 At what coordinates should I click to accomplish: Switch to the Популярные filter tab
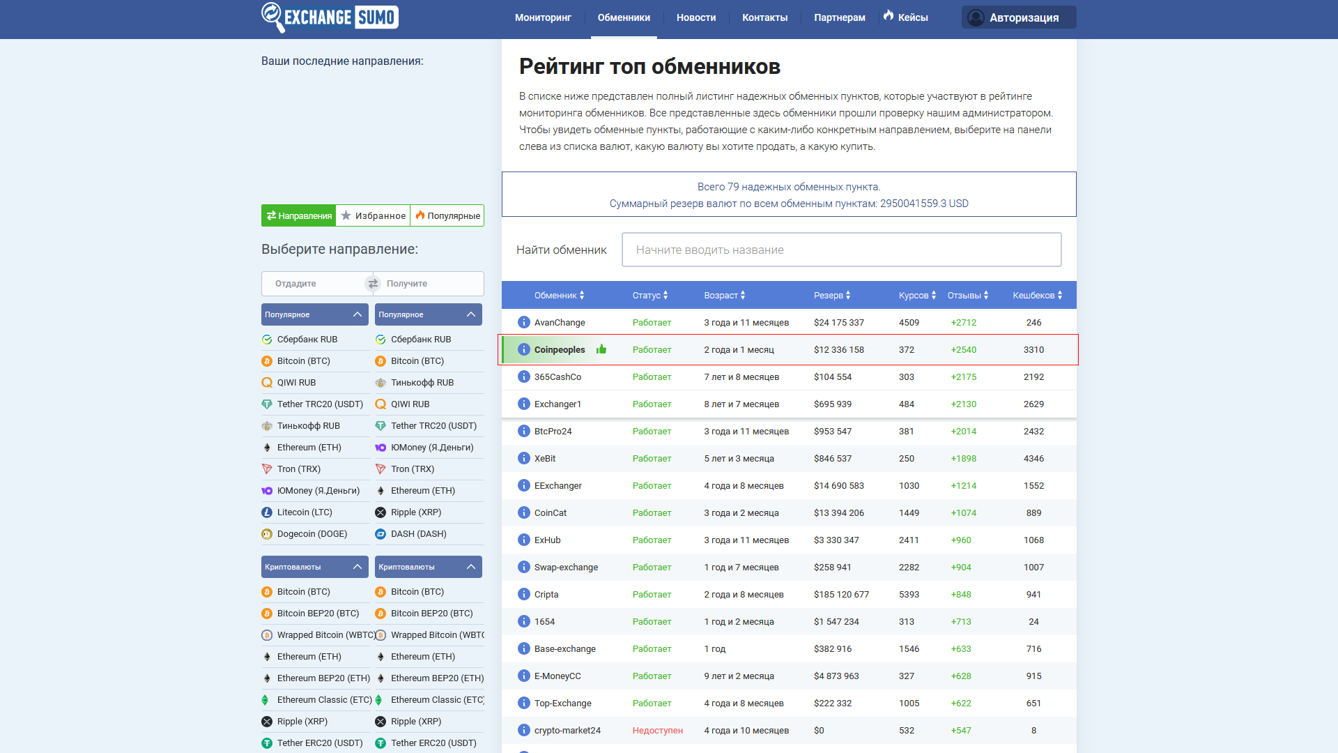click(x=447, y=215)
